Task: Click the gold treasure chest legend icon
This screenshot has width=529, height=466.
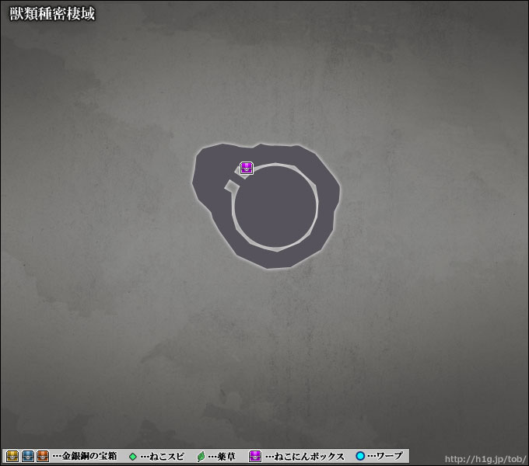Action: point(12,456)
